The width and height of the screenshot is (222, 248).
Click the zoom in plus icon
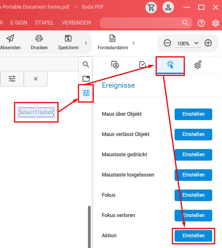pos(208,43)
